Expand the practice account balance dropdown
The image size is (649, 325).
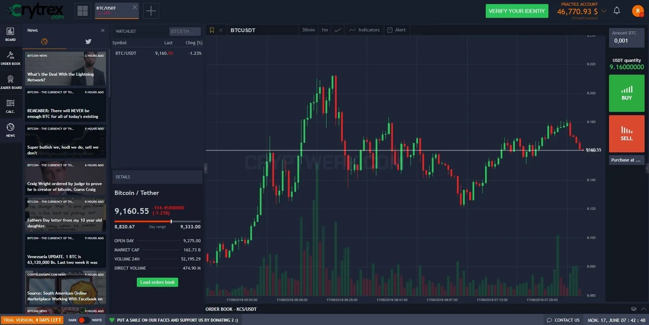click(x=604, y=11)
